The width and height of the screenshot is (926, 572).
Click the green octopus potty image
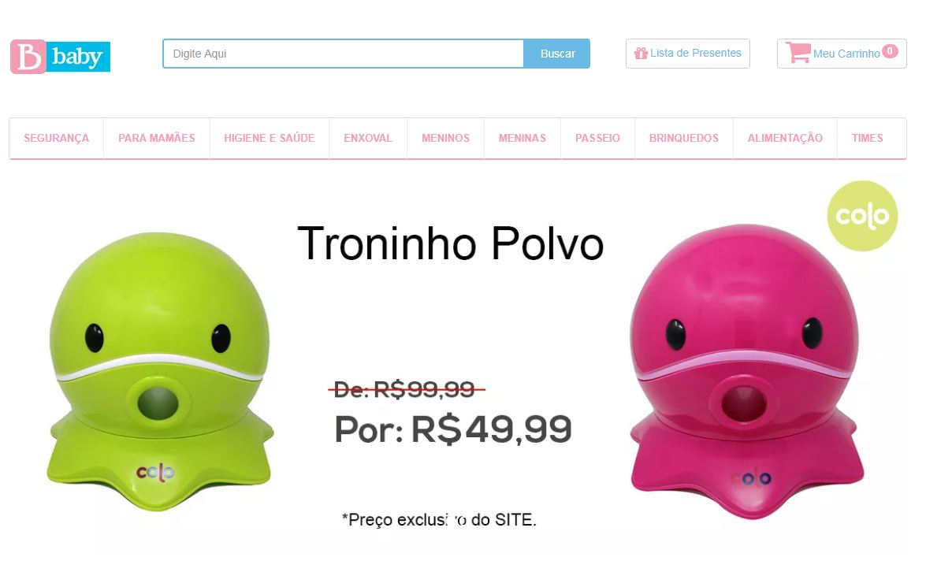click(x=159, y=371)
